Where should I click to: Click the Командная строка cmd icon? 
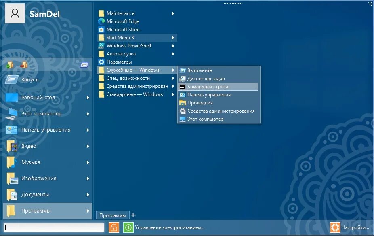coord(183,87)
